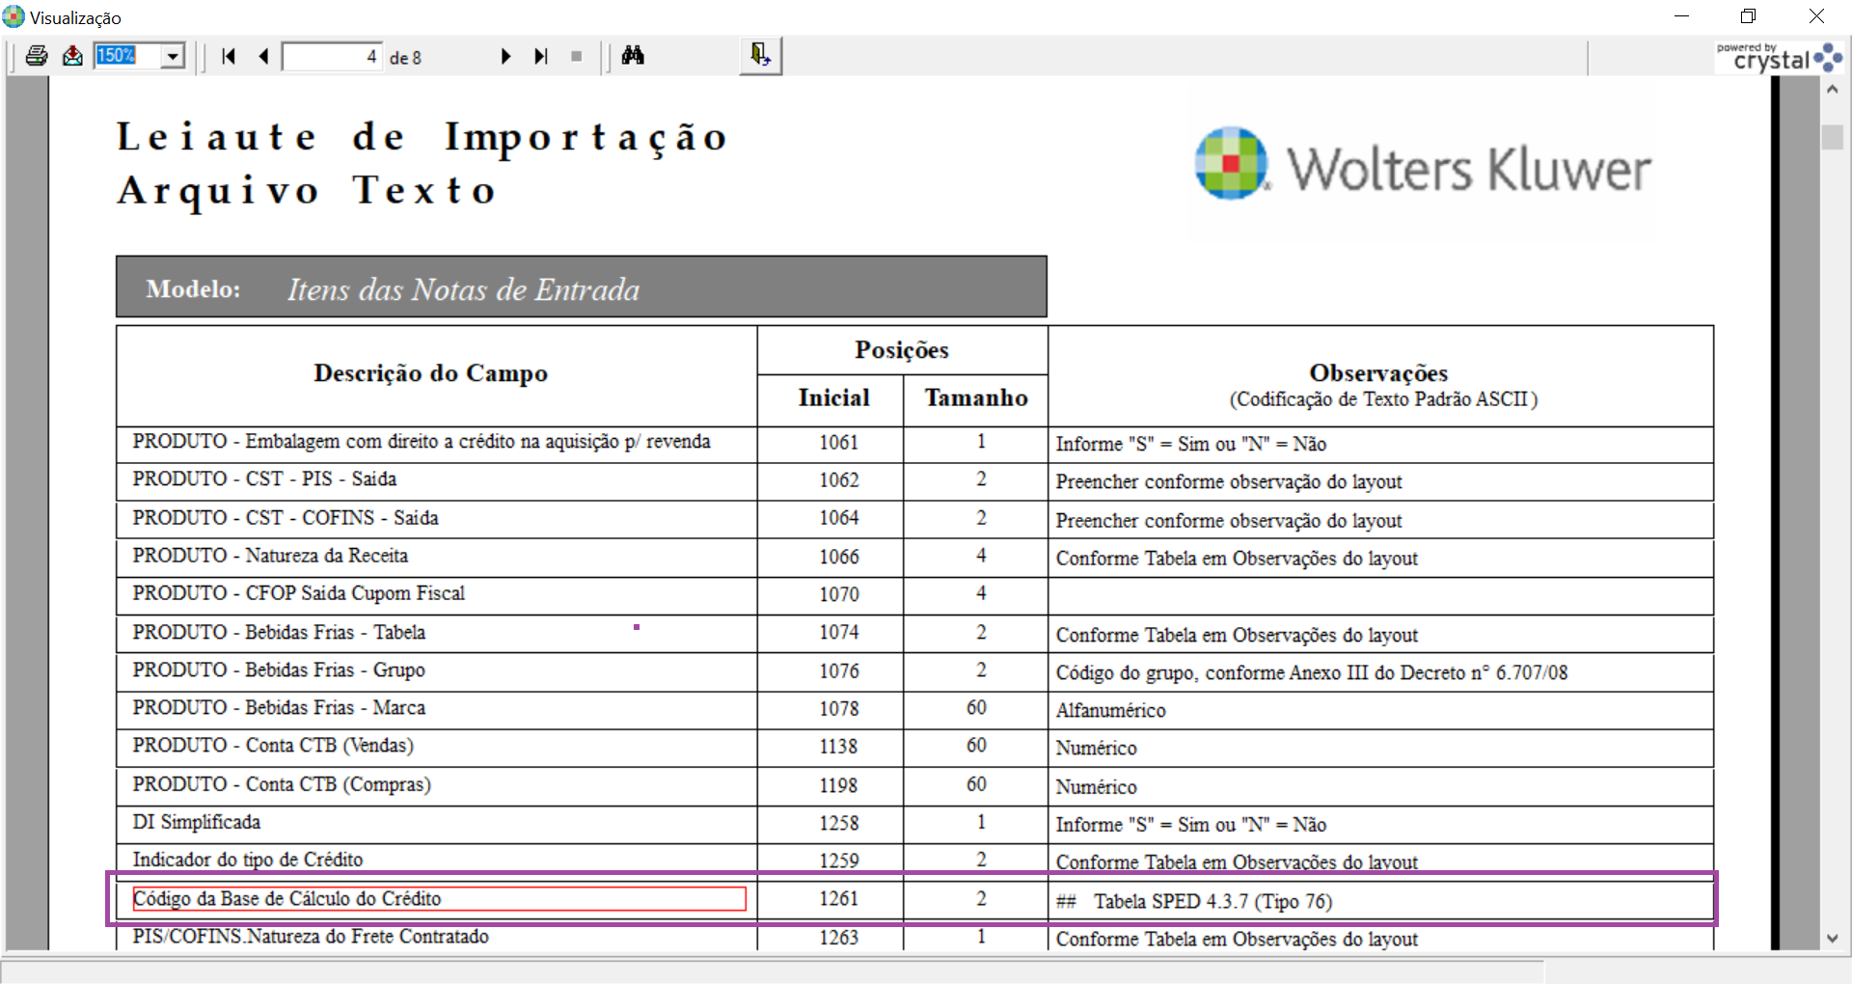
Task: Minimize the Visualização window
Action: (1681, 16)
